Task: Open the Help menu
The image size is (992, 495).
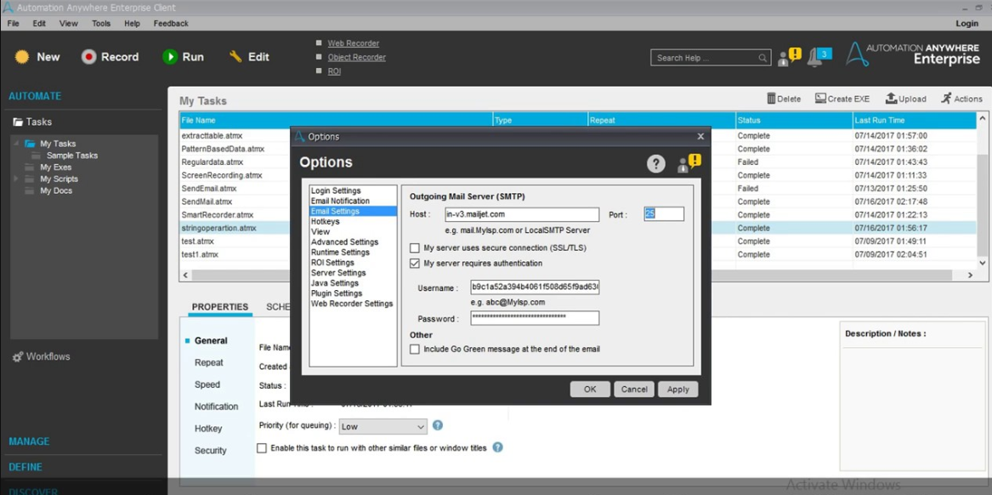Action: pos(133,24)
